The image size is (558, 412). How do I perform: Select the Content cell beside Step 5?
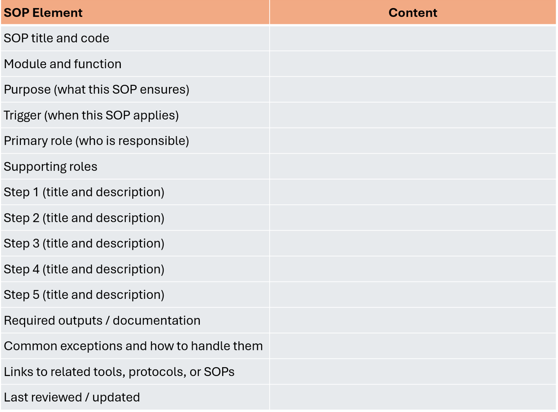point(413,295)
